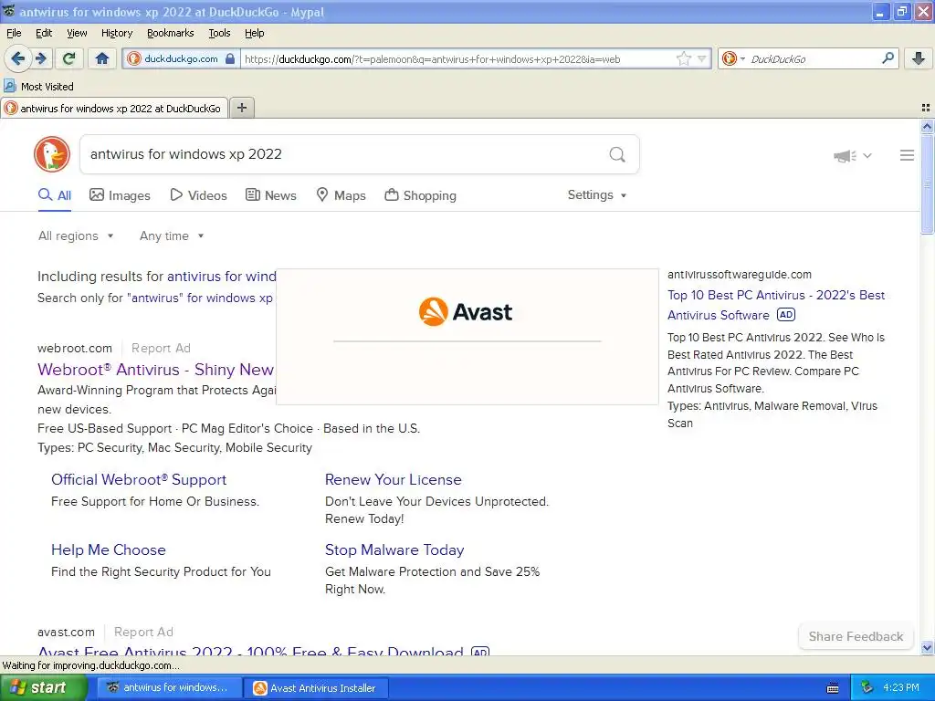Open the History menu
The width and height of the screenshot is (935, 701).
(116, 33)
